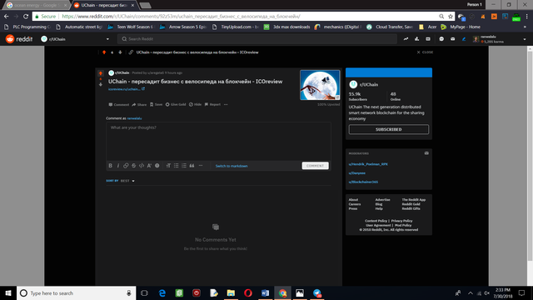Open Cloud Transfer bookmark
The width and height of the screenshot is (533, 300).
(390, 27)
